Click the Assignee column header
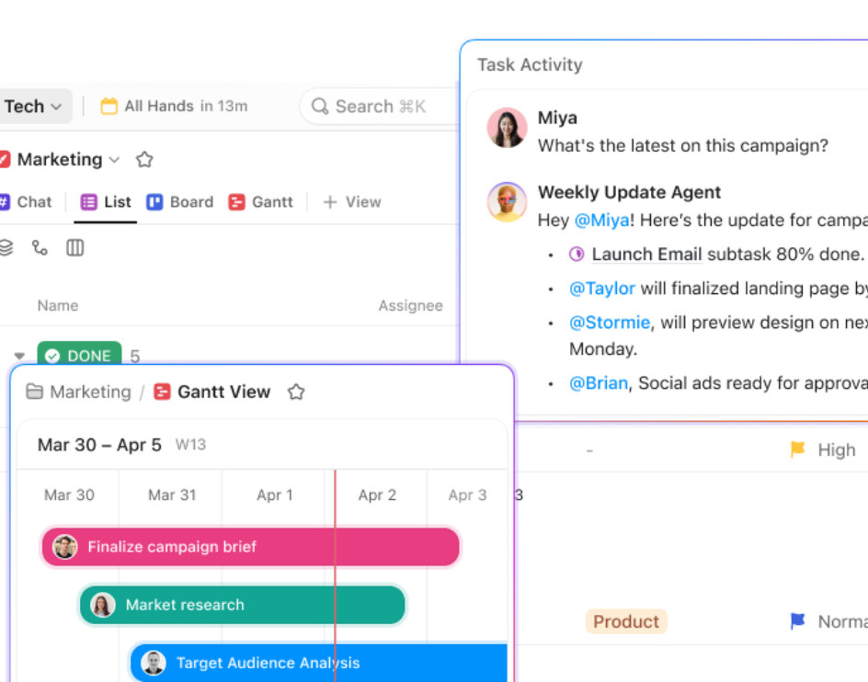Screen dimensions: 868x682 (410, 305)
